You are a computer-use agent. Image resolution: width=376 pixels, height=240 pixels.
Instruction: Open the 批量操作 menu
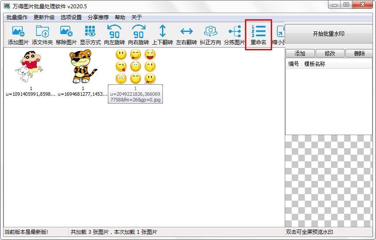pos(17,17)
